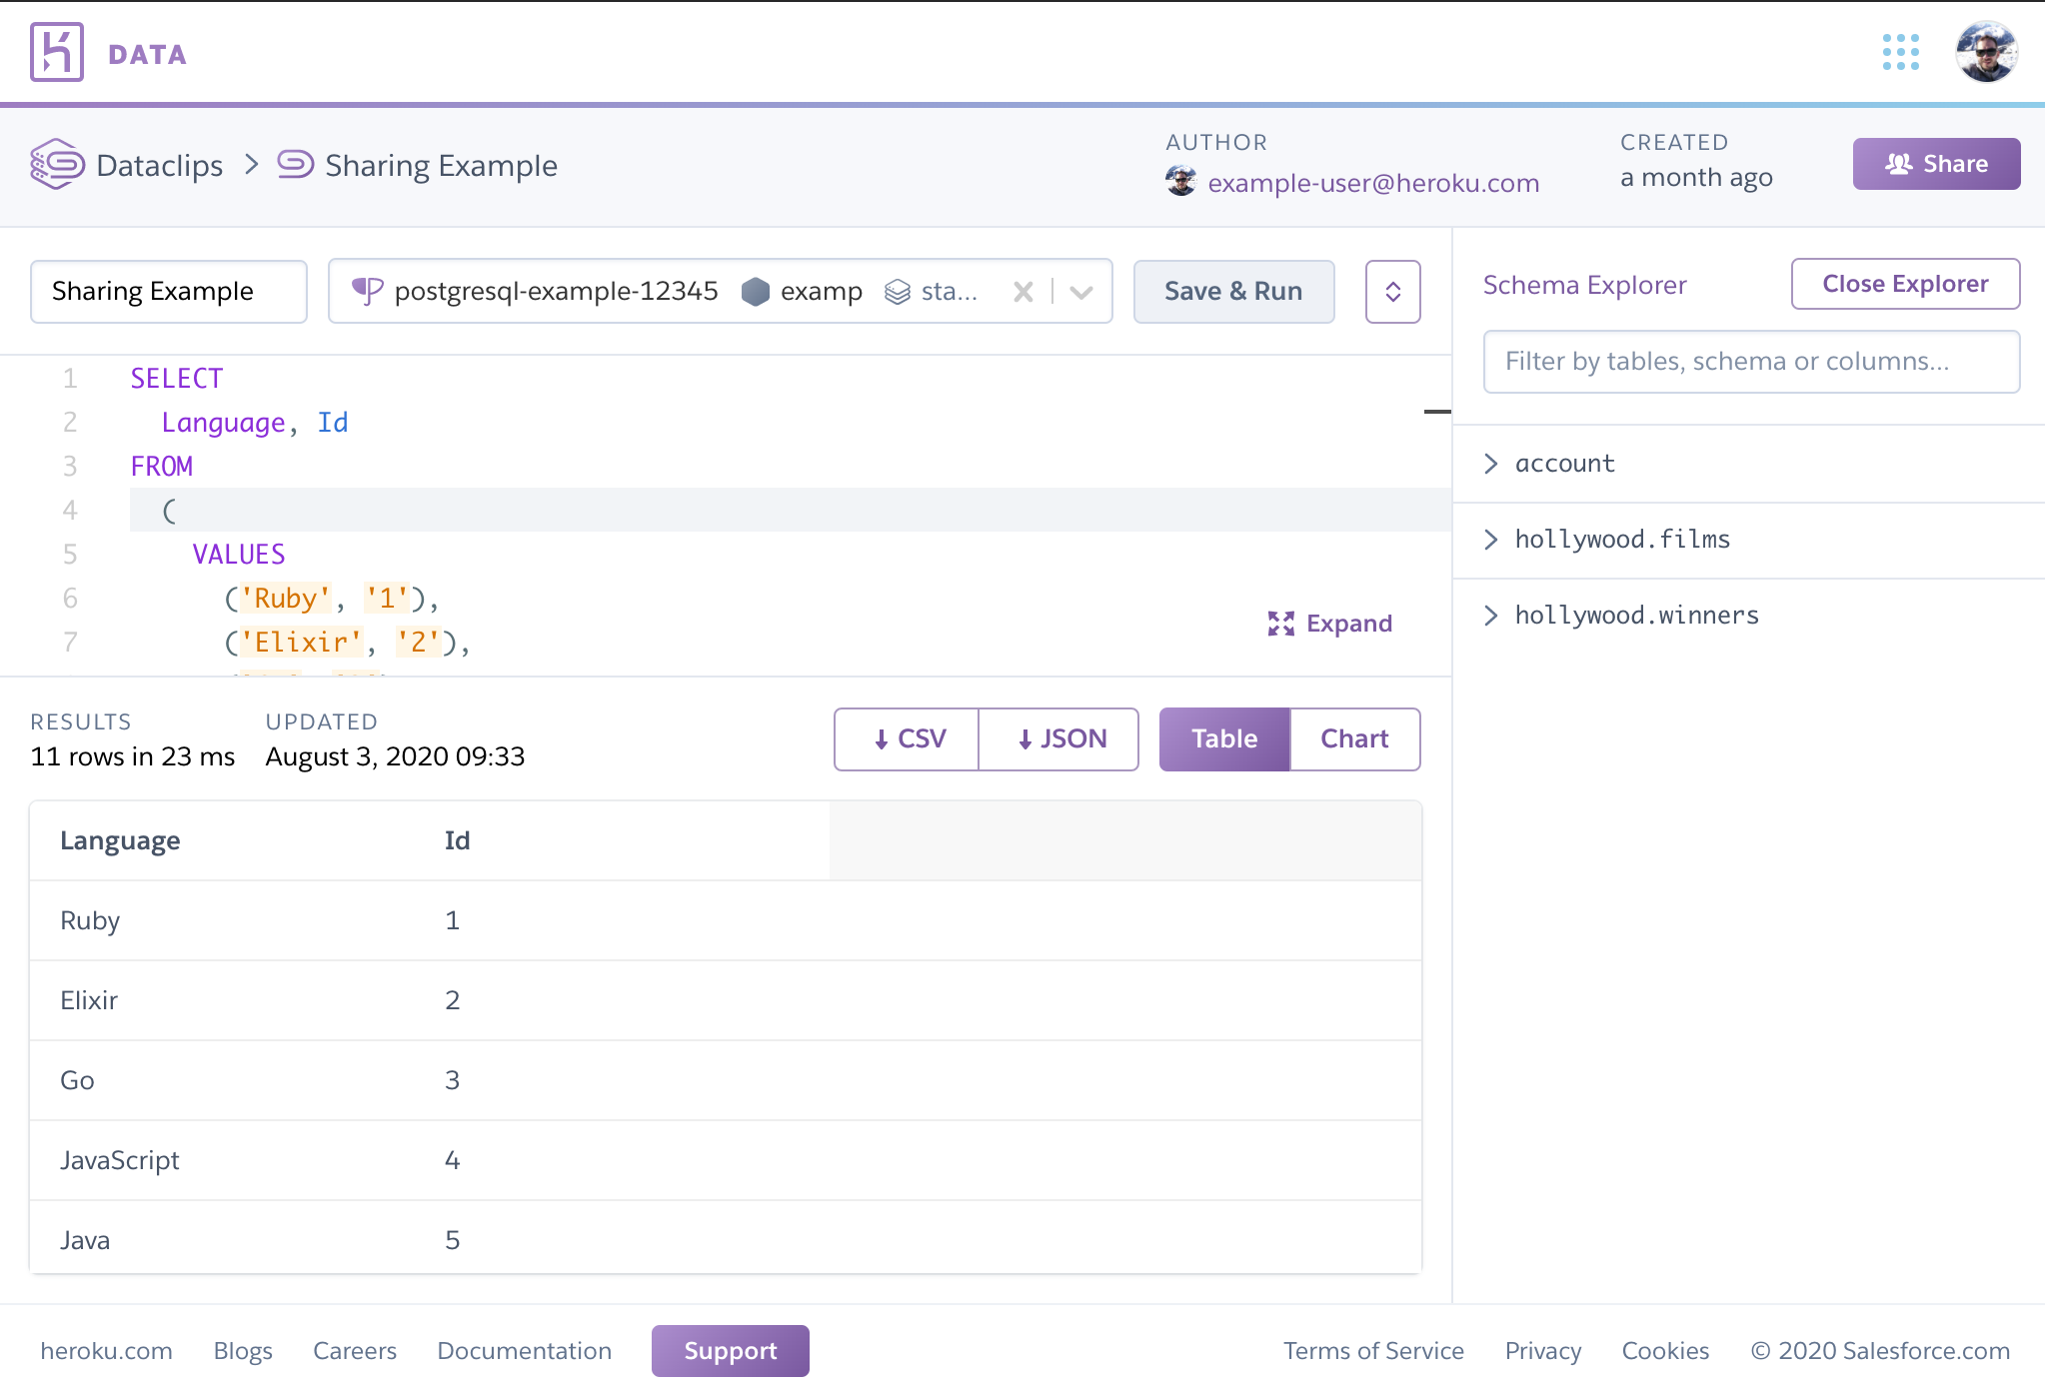Open Cookies footer link
The height and width of the screenshot is (1395, 2045).
pos(1665,1351)
